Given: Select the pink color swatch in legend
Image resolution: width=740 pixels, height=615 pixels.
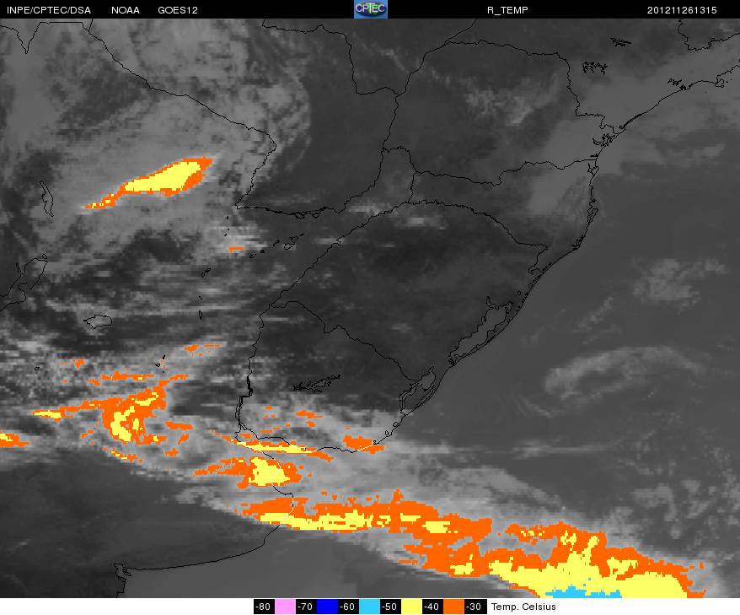Looking at the screenshot, I should point(285,607).
